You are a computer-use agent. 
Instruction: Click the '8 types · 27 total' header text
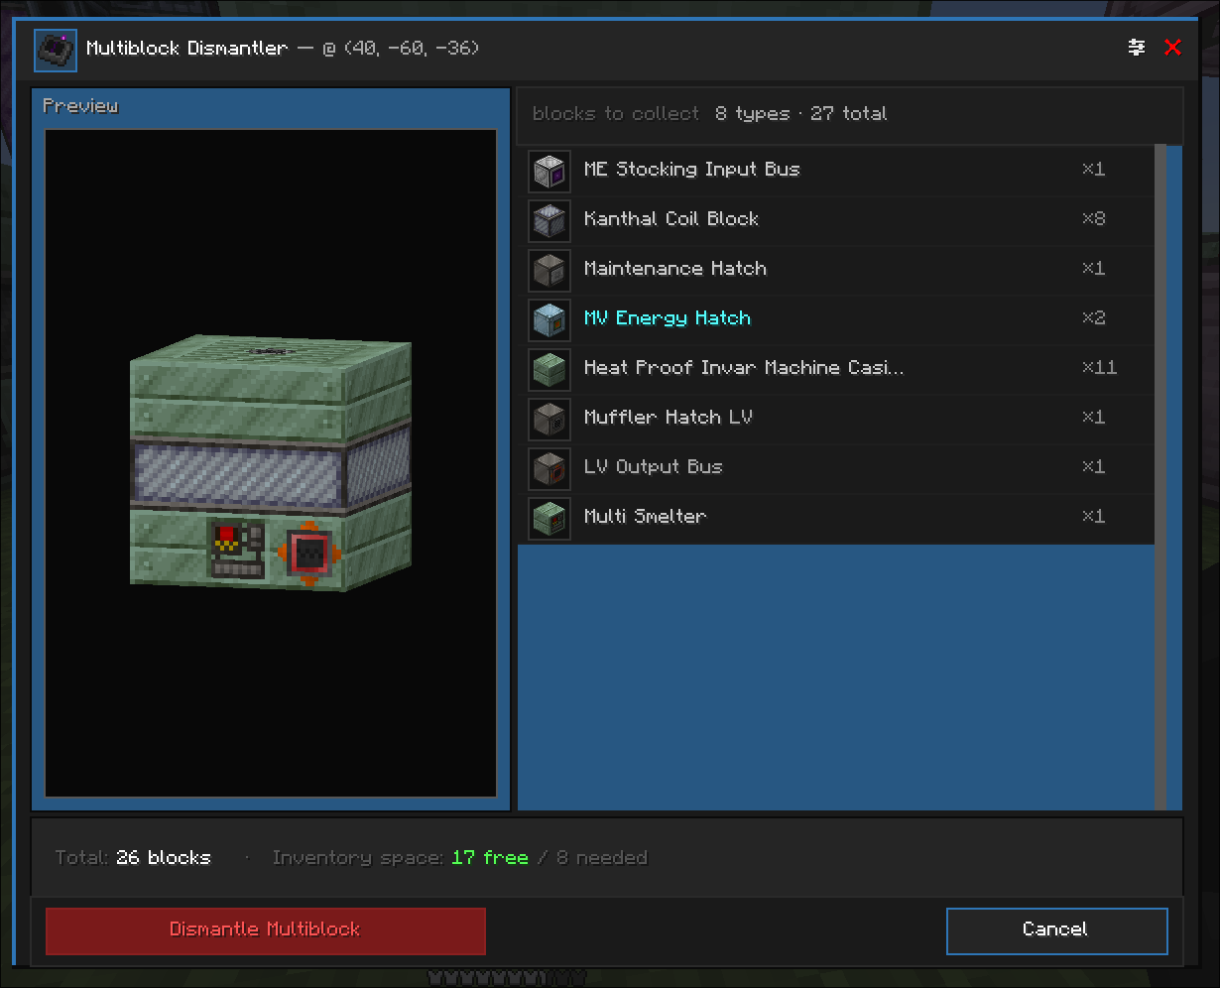coord(800,114)
